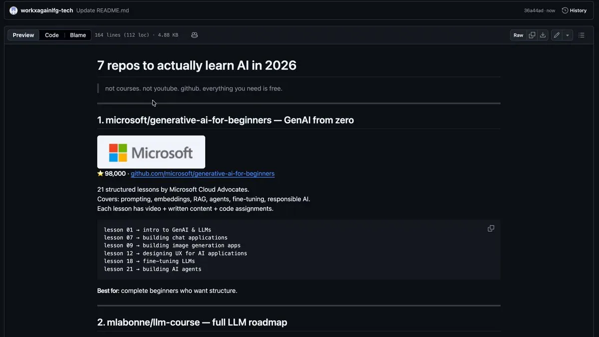
Task: Open the document outline list icon
Action: coord(582,35)
